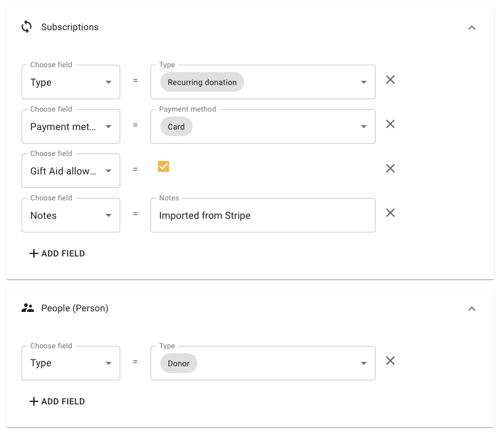The height and width of the screenshot is (434, 502).
Task: Open Choose field dropdown showing Type in Subscriptions
Action: coord(71,82)
